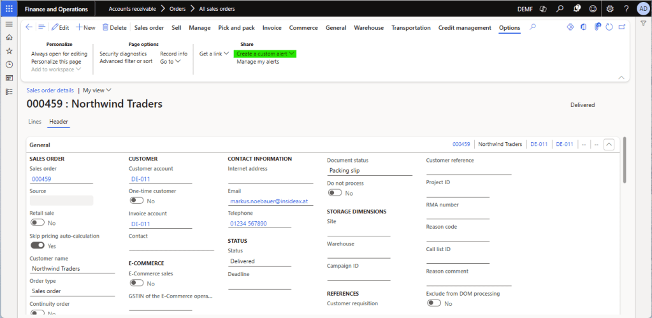The width and height of the screenshot is (652, 318).
Task: Open the filter funnel icon at right
Action: pos(643,24)
